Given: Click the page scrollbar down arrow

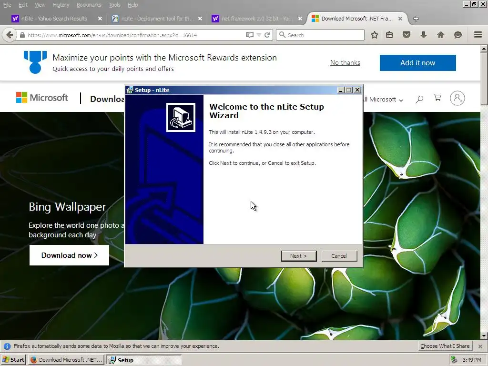Looking at the screenshot, I should click(x=484, y=336).
